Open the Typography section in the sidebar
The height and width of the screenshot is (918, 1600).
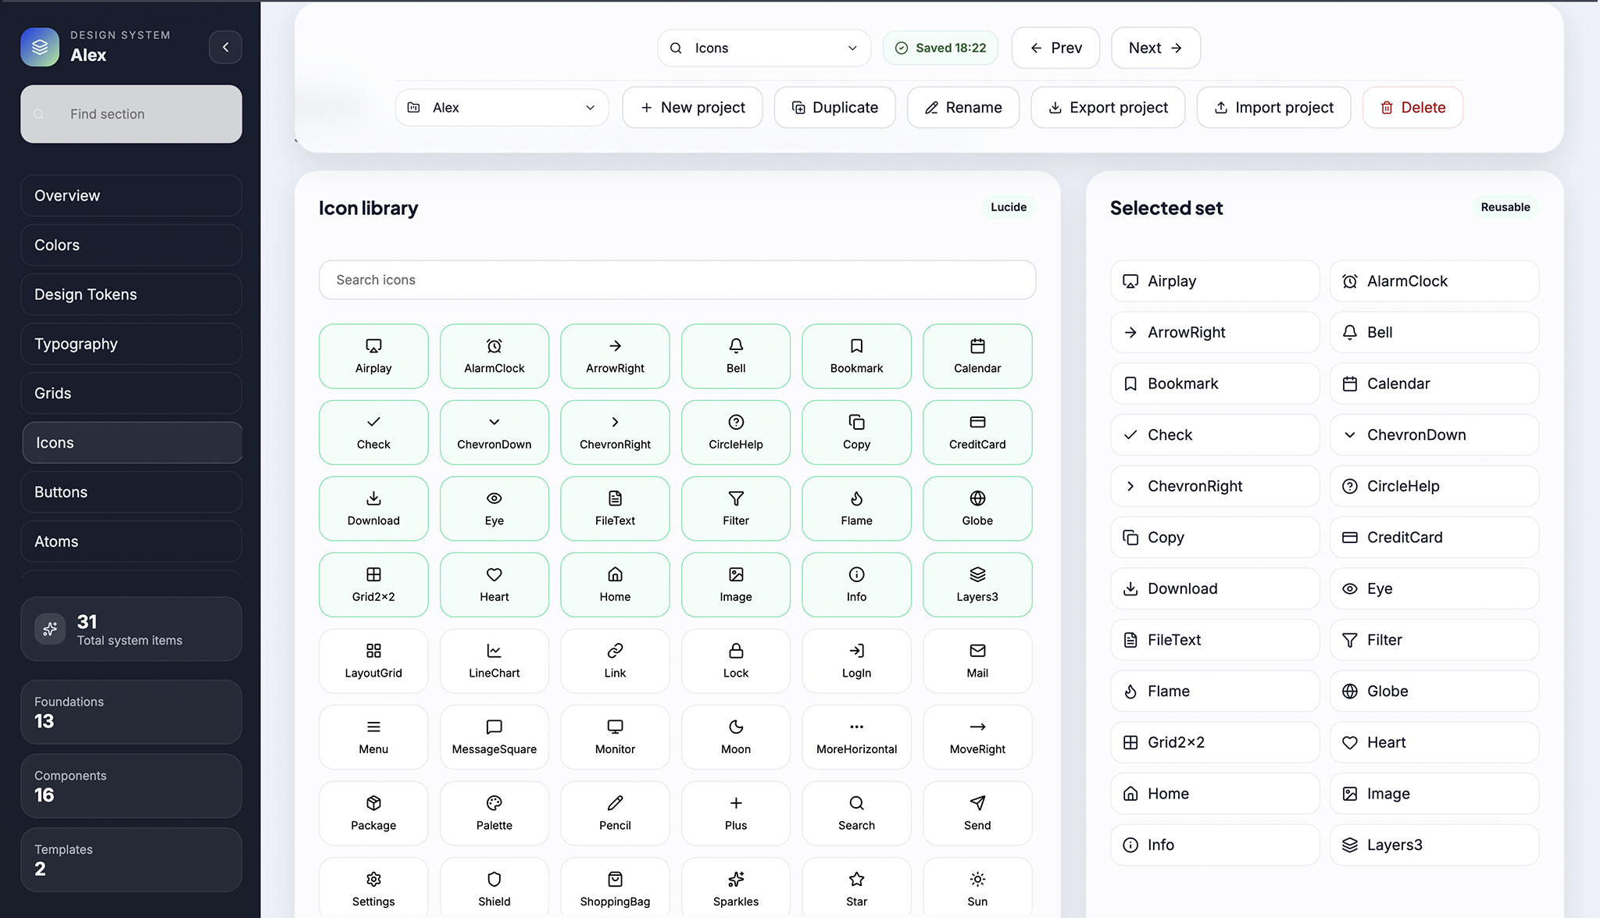tap(130, 344)
